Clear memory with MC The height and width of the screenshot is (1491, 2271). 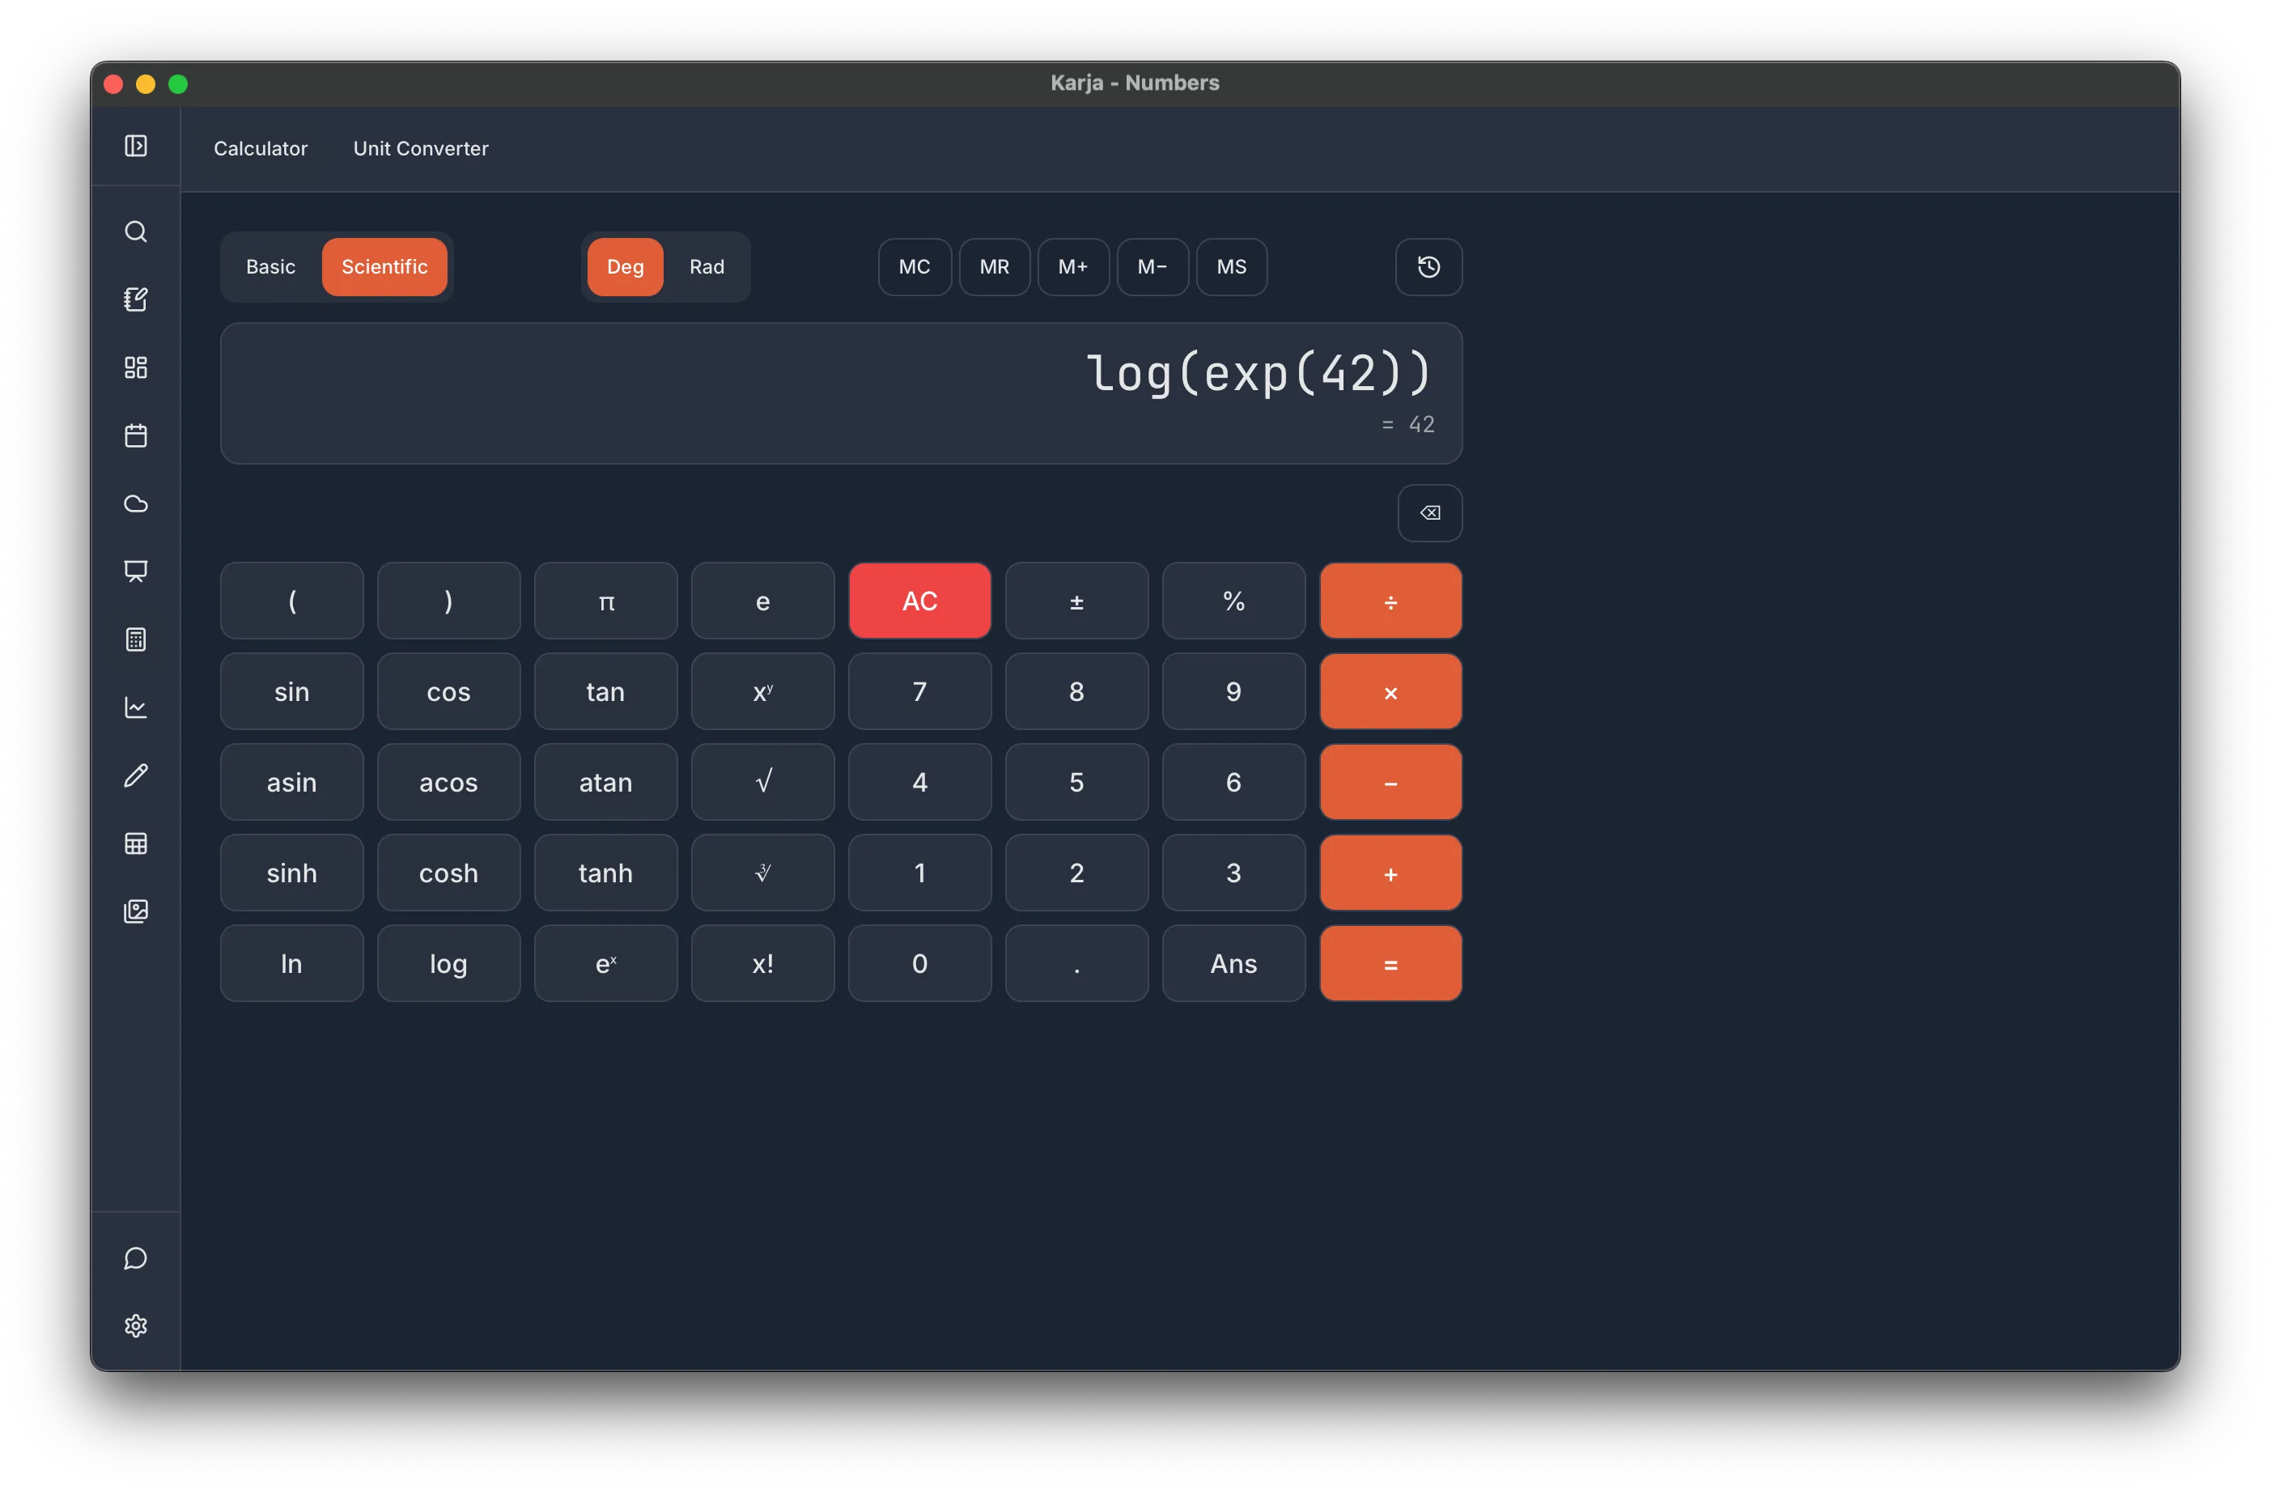(x=914, y=267)
